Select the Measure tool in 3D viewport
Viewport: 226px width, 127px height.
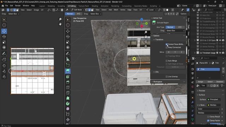[68, 59]
